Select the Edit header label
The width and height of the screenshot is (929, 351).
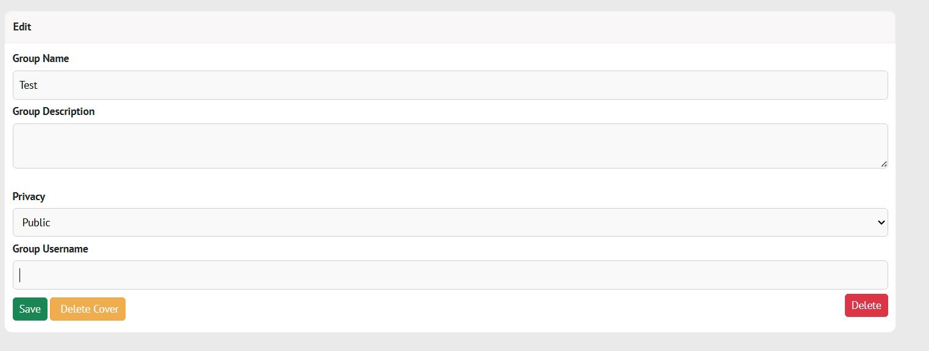(22, 27)
